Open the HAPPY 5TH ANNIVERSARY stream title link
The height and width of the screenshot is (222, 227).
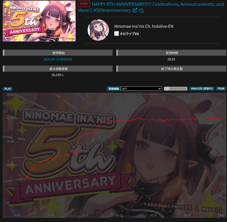(151, 7)
